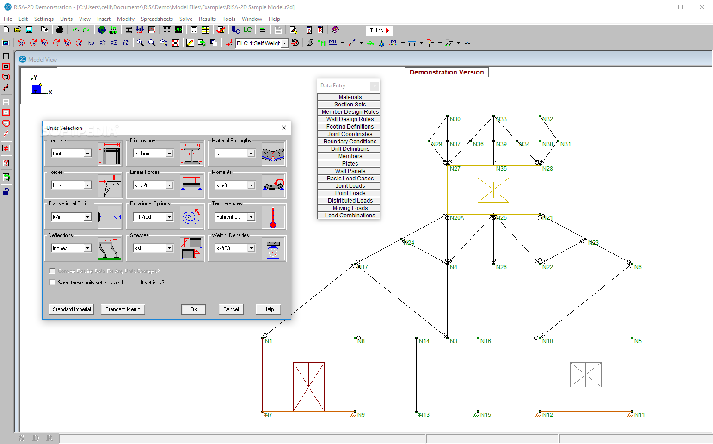Image resolution: width=713 pixels, height=444 pixels.
Task: Click Help button in Units Selection dialog
Action: click(269, 309)
